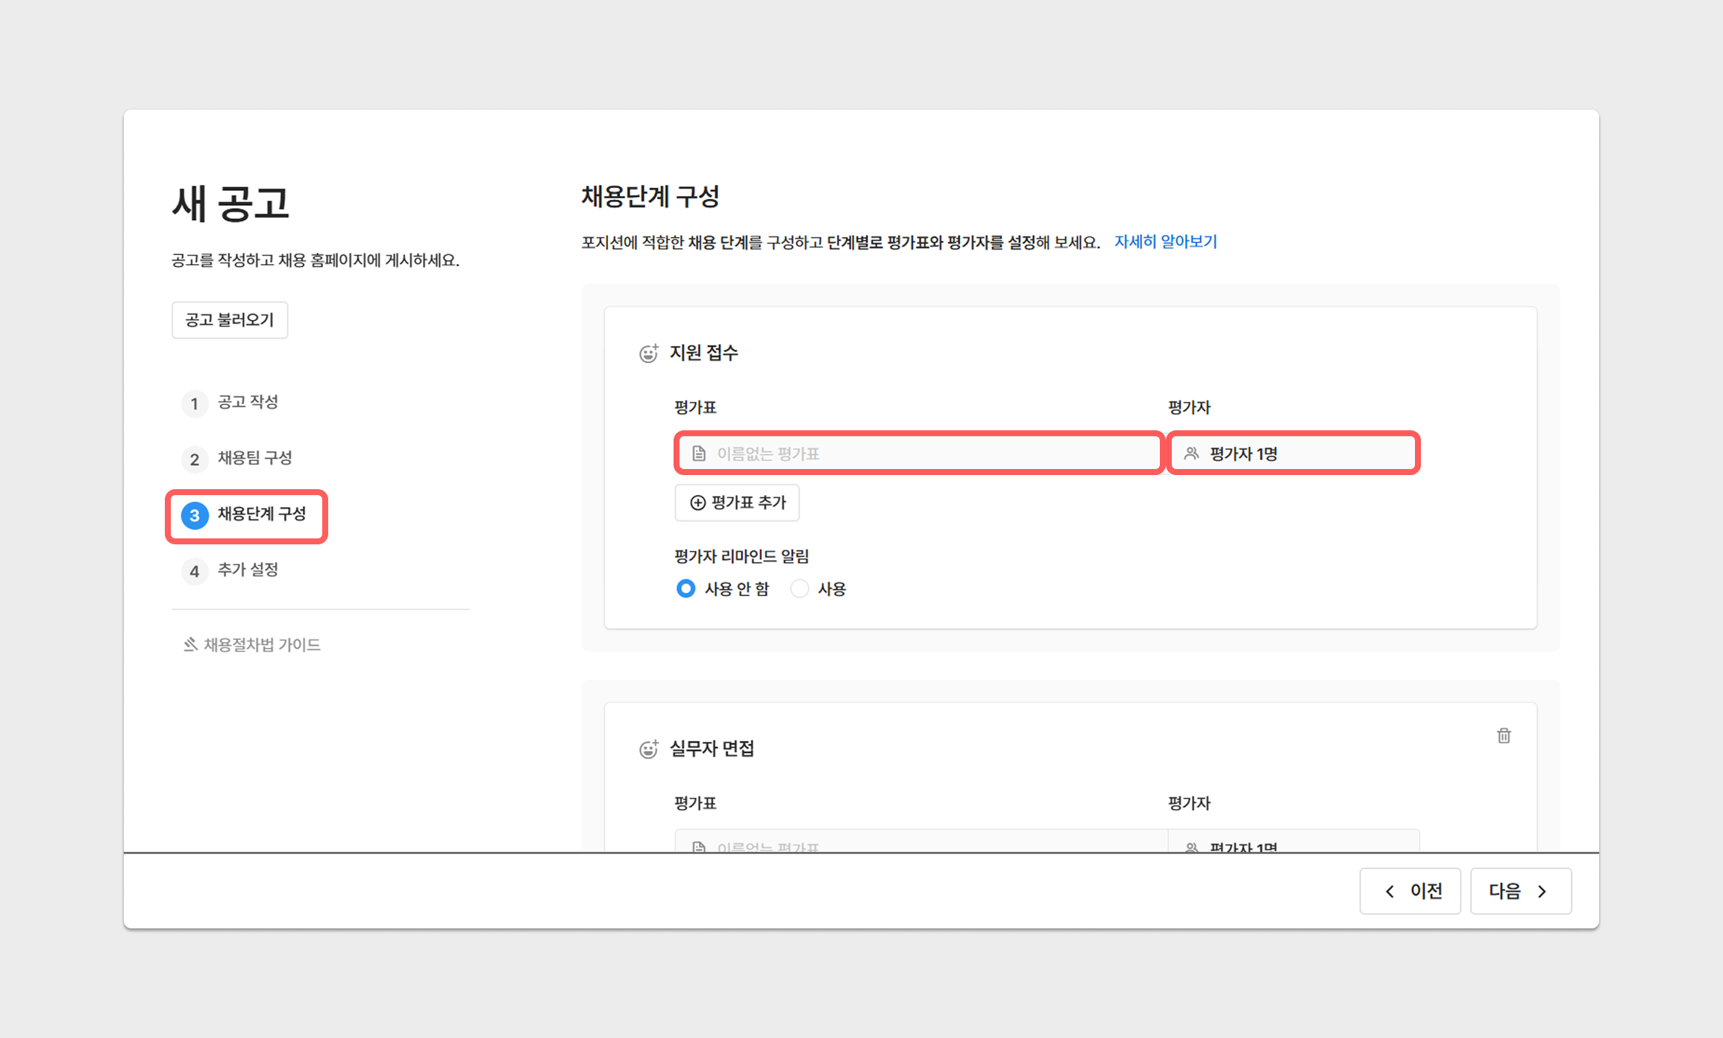Image resolution: width=1723 pixels, height=1038 pixels.
Task: Click the people icon in 평가자 1명 field
Action: [1191, 453]
